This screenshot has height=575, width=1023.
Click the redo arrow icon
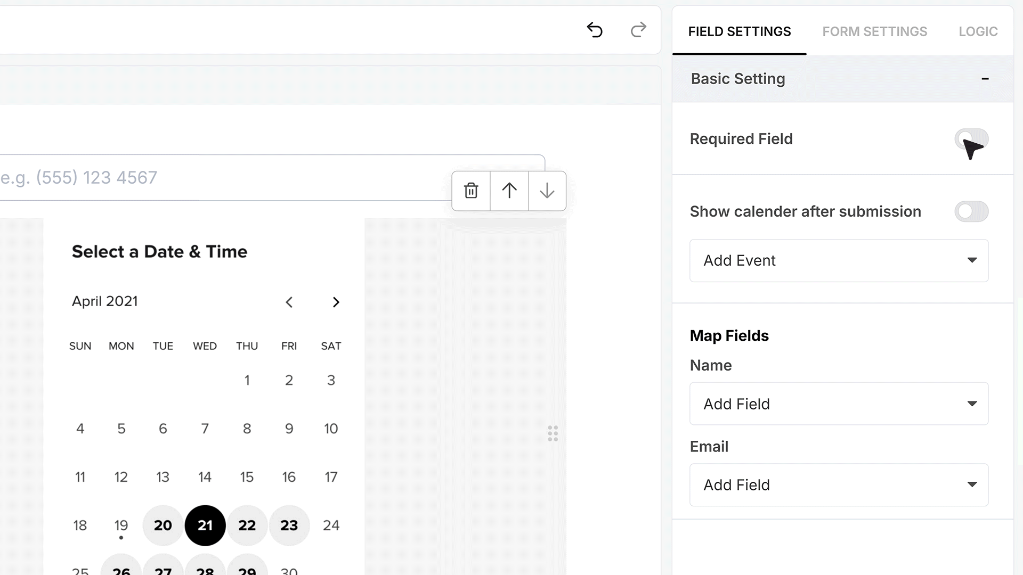[638, 30]
